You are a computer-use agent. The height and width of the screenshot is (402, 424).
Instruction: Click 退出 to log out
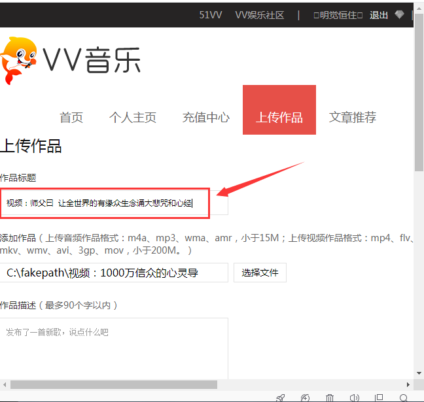pos(379,15)
